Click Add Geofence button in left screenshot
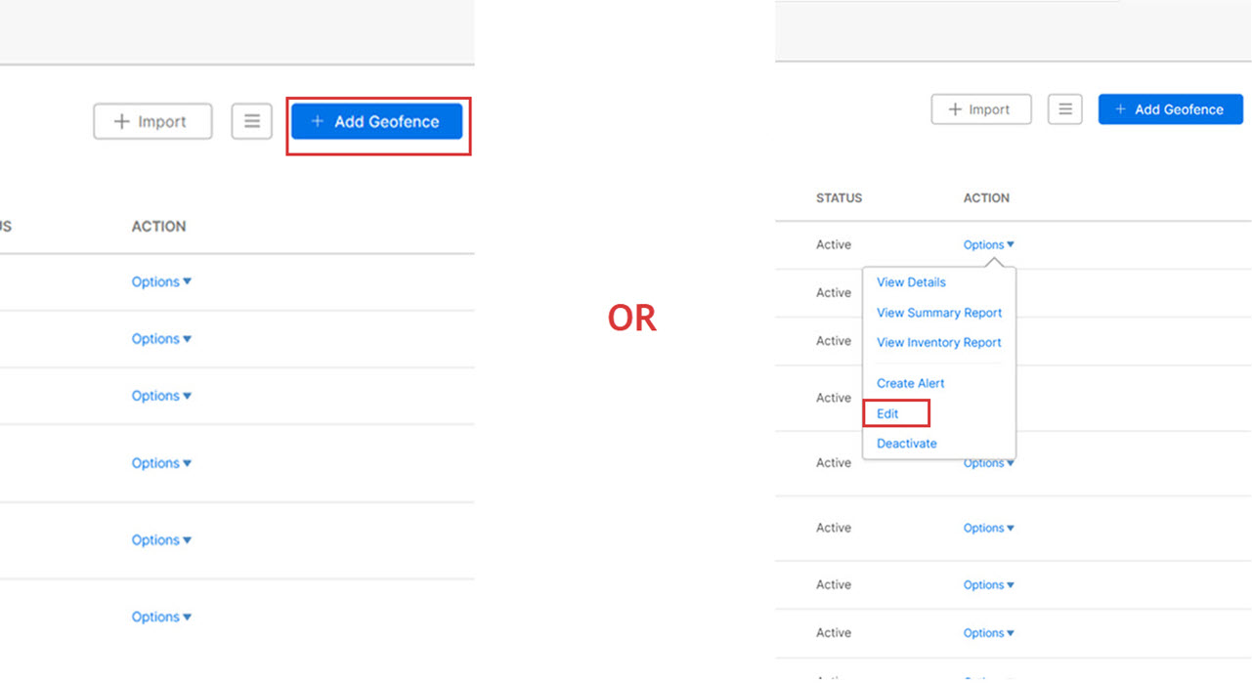1252x683 pixels. [376, 122]
